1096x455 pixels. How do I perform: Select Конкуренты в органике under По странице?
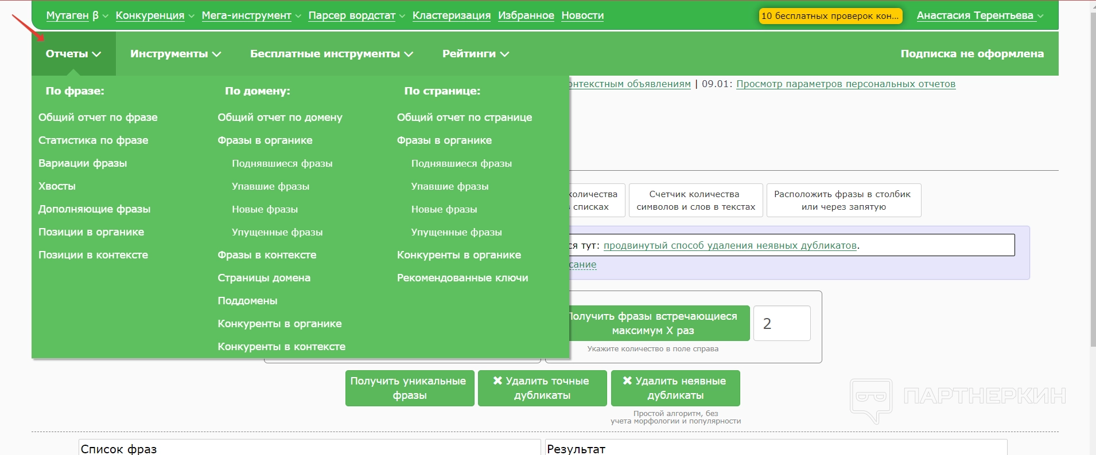coord(459,255)
